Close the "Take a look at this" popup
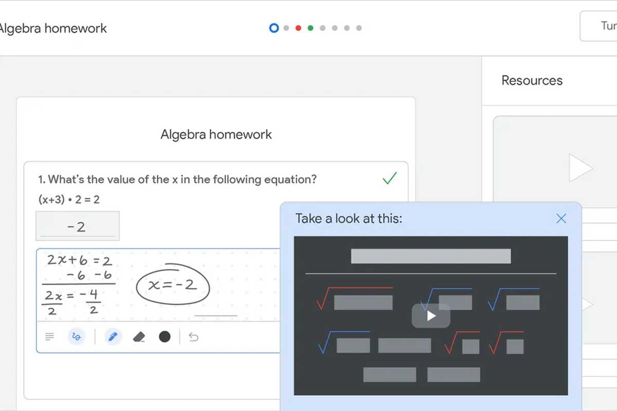Image resolution: width=617 pixels, height=411 pixels. 561,218
